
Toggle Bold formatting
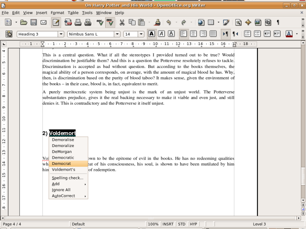[152, 34]
